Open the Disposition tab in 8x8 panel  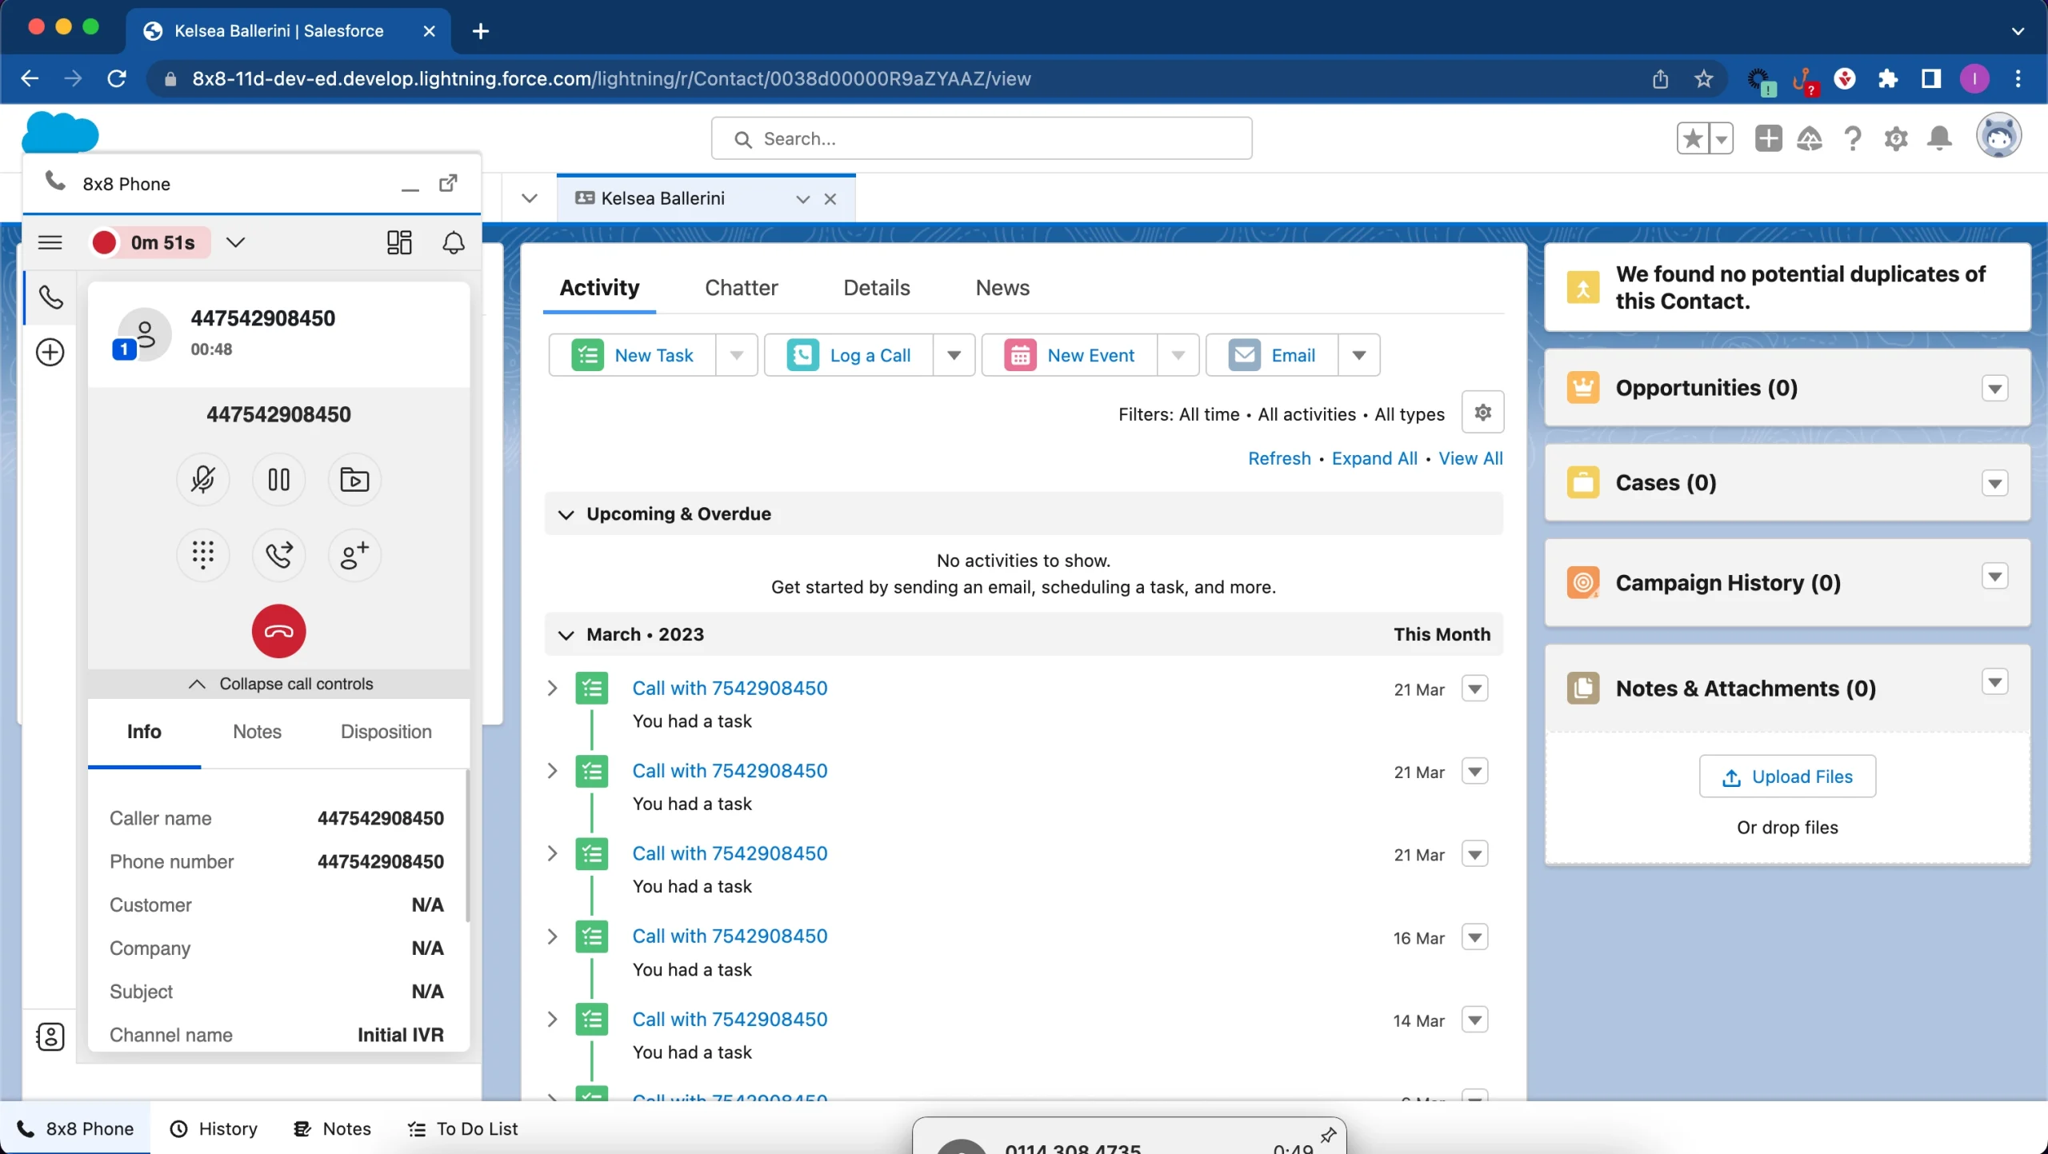click(x=386, y=732)
